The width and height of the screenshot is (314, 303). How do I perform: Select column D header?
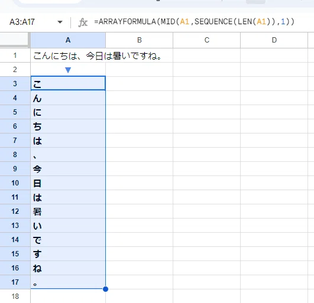[274, 40]
